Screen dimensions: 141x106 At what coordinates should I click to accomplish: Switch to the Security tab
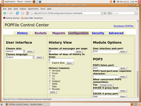(x=98, y=33)
